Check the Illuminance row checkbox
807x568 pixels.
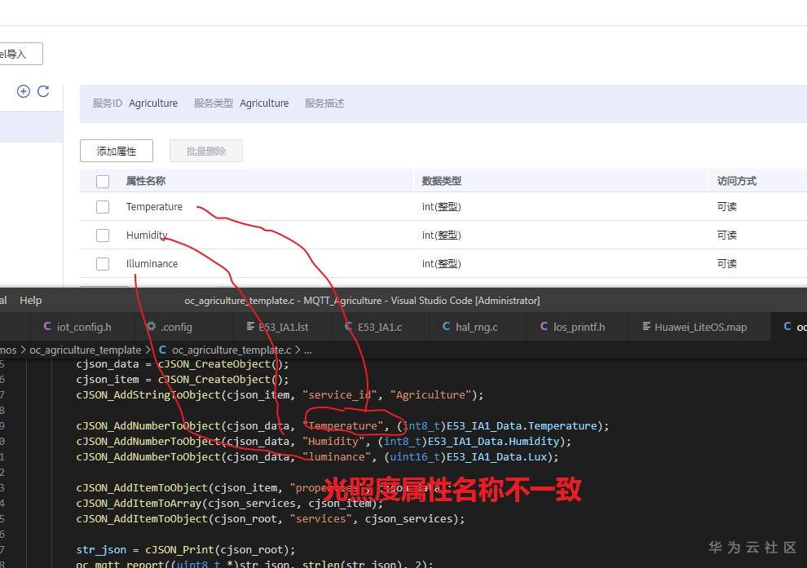tap(103, 263)
